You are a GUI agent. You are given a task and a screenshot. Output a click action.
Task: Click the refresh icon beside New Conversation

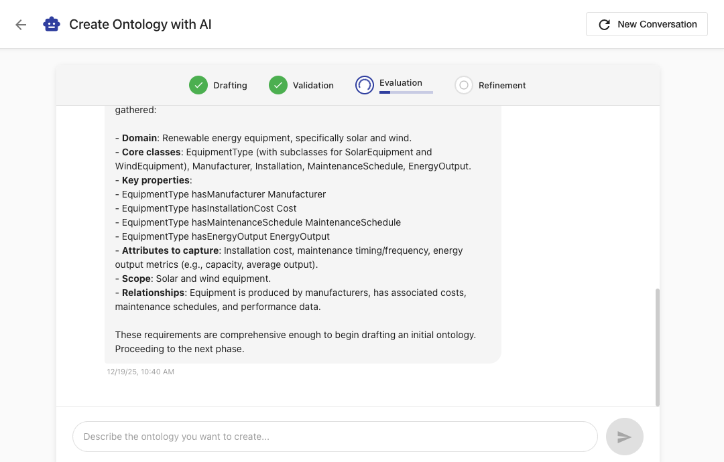point(604,24)
